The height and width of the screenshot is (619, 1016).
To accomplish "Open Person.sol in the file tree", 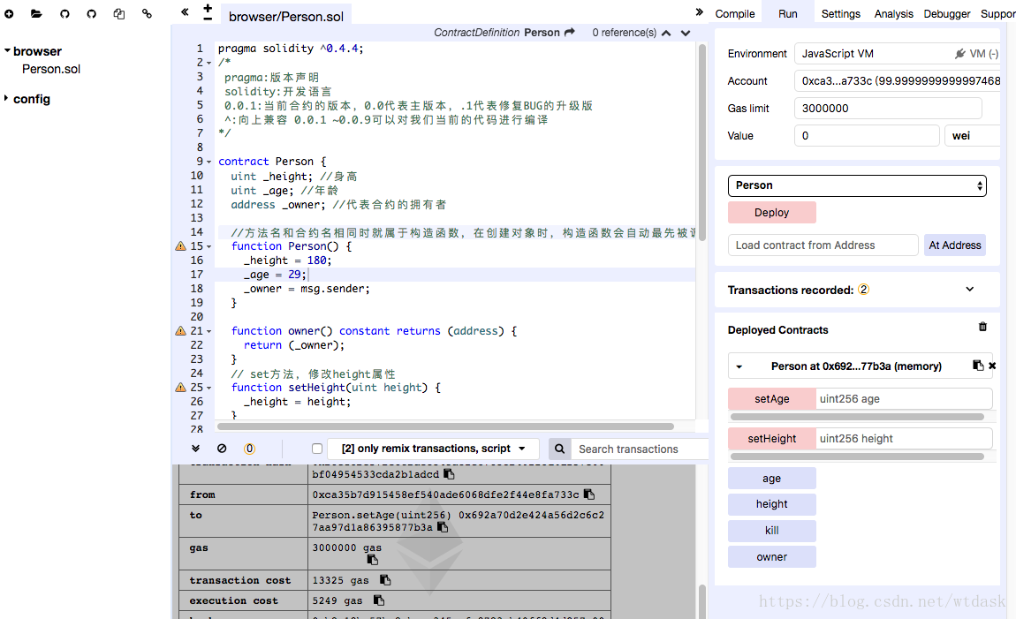I will tap(51, 69).
